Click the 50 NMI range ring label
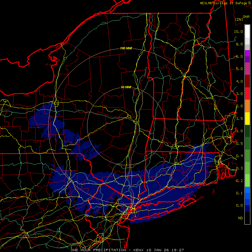Screen dimensions: 252x252 (x=126, y=87)
